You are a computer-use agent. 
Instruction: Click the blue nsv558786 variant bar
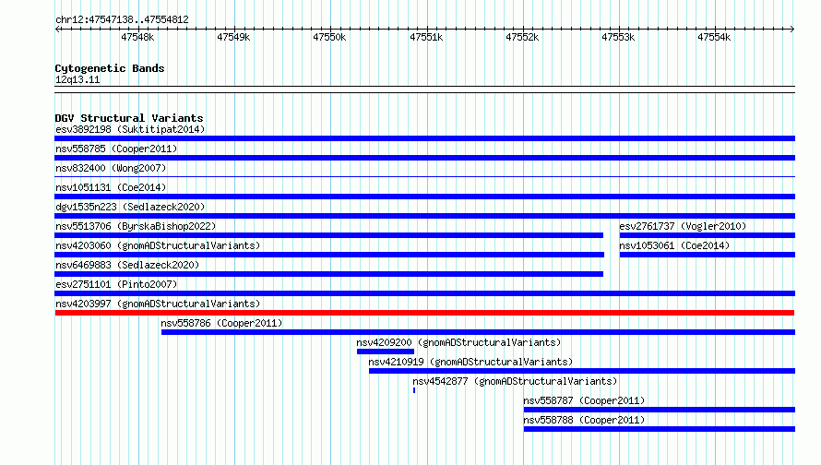[478, 332]
